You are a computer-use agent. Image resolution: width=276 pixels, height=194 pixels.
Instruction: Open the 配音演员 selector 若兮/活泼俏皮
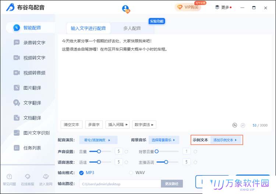98,140
